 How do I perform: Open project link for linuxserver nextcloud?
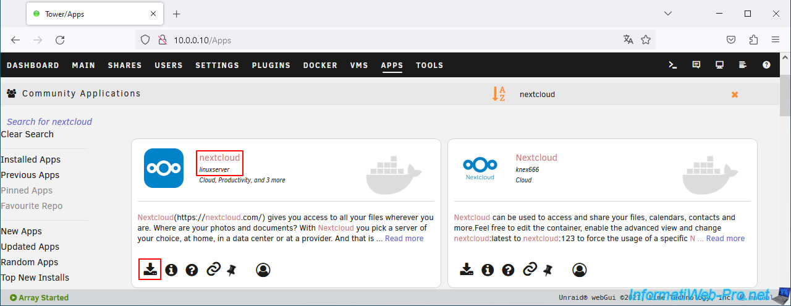(x=213, y=270)
